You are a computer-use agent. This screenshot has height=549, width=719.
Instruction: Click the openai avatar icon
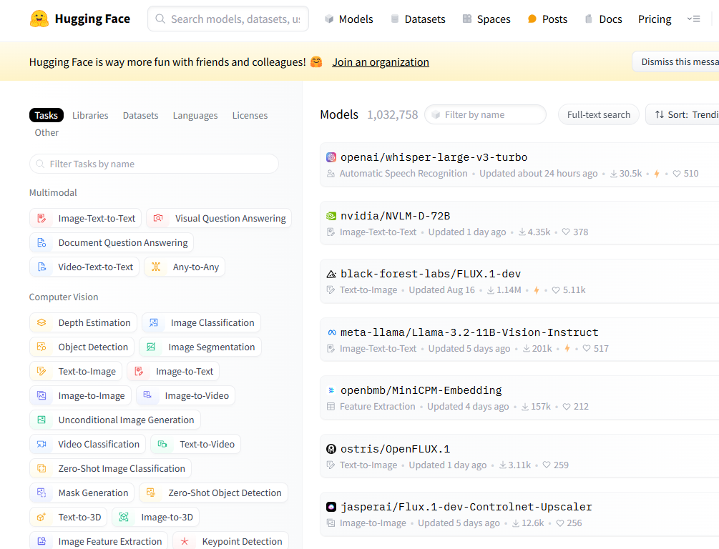(331, 157)
